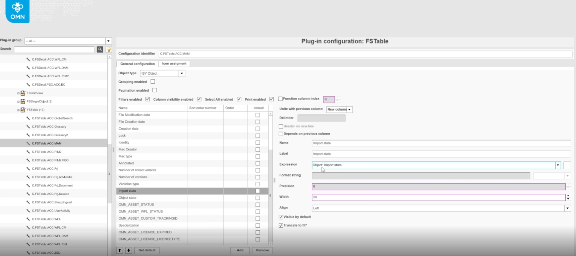
Task: Tick default checkbox for Lock row
Action: [x=258, y=136]
